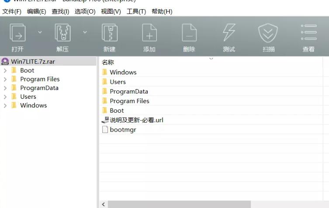Image resolution: width=329 pixels, height=208 pixels.
Task: Open the 帮助(H) menu
Action: click(x=162, y=11)
